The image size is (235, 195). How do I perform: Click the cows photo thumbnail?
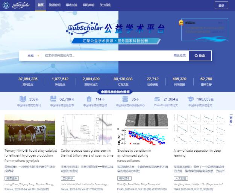tap(30, 130)
